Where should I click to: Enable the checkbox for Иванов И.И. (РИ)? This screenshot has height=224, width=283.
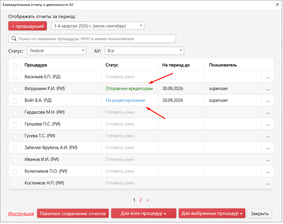coord(15,160)
